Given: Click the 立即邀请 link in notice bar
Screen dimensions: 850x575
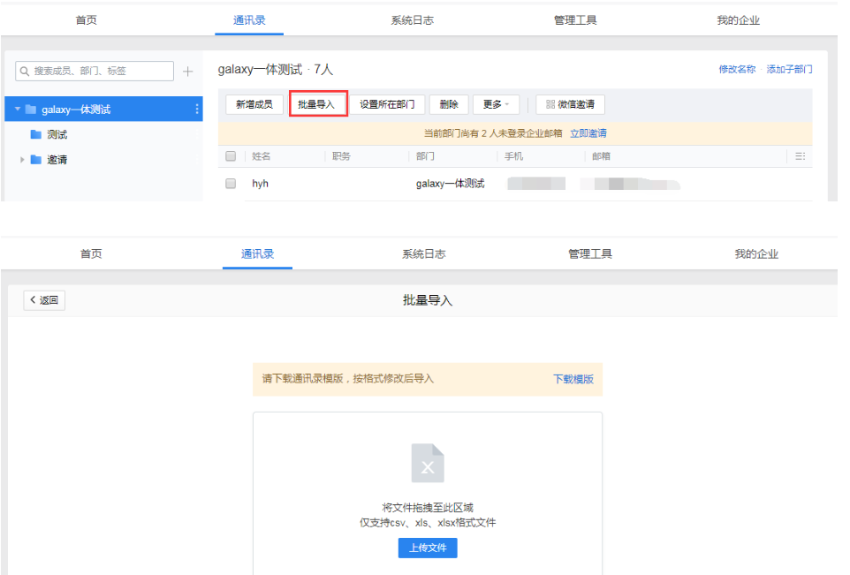Looking at the screenshot, I should pos(588,133).
